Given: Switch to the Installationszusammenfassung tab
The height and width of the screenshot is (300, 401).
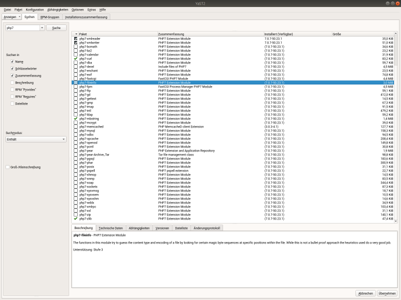Looking at the screenshot, I should (86, 17).
